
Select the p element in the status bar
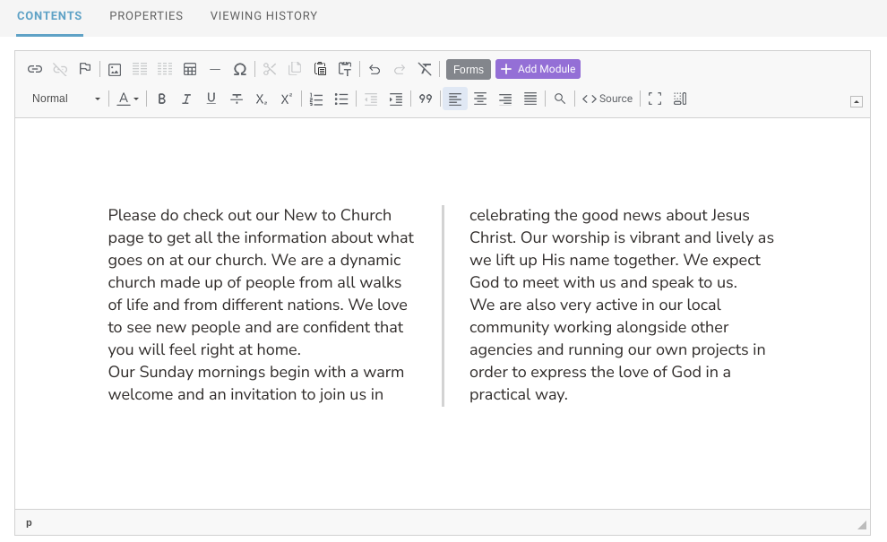28,522
